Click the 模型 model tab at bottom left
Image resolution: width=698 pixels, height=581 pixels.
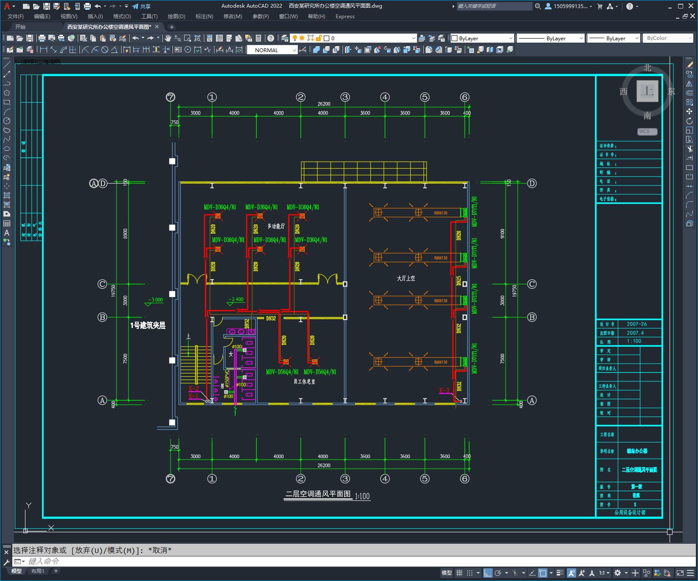click(17, 571)
